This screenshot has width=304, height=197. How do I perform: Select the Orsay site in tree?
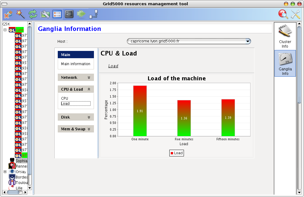coord(21,172)
